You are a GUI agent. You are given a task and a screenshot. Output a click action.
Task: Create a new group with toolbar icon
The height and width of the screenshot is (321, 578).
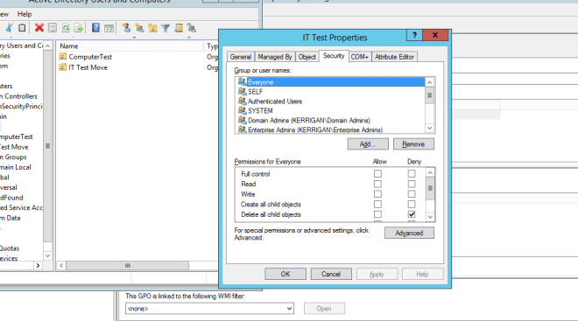point(139,28)
